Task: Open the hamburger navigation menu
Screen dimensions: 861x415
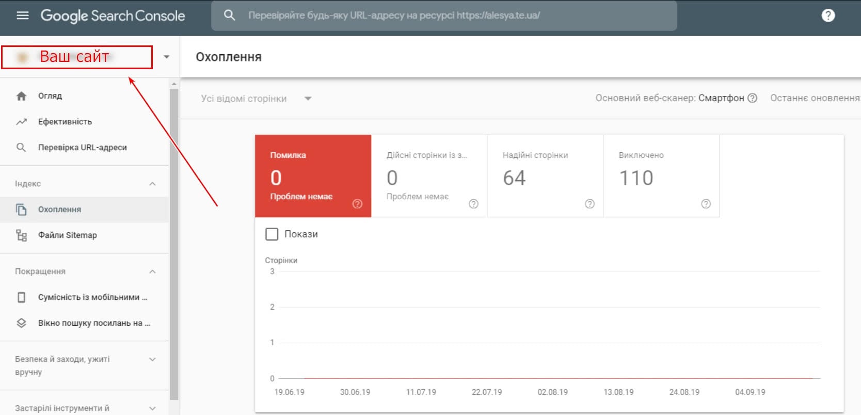Action: [23, 15]
